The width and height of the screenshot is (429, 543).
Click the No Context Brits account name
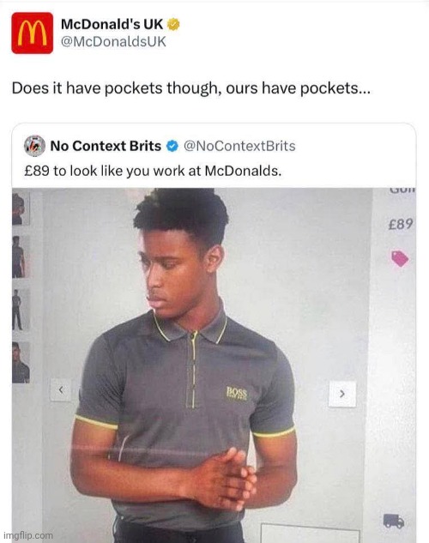106,146
